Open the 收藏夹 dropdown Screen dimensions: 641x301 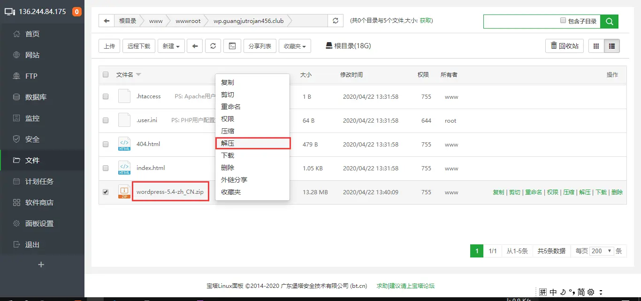point(295,46)
